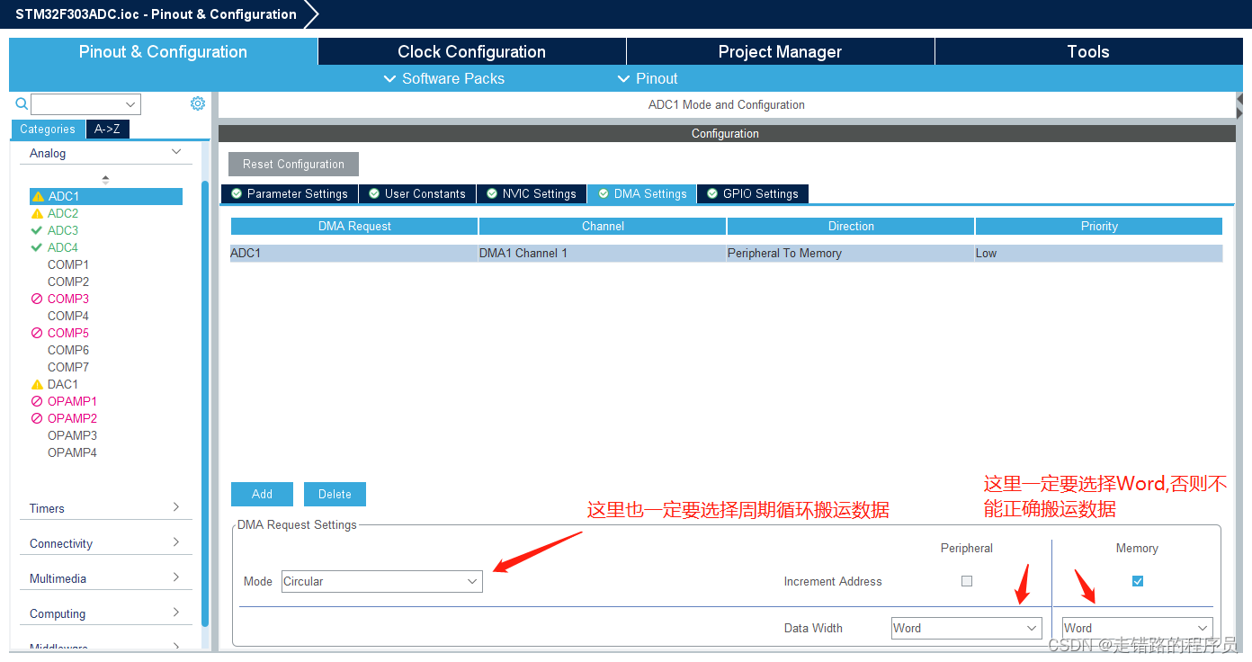Select COMP4 in the list
The image size is (1252, 662).
pyautogui.click(x=68, y=316)
